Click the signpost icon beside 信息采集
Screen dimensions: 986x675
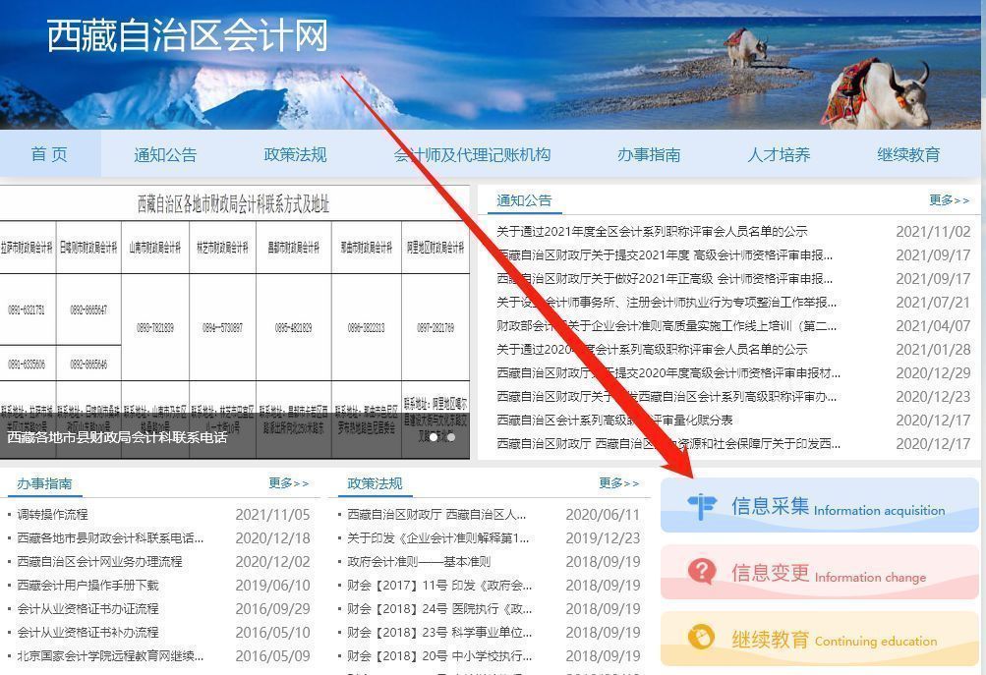pos(702,506)
